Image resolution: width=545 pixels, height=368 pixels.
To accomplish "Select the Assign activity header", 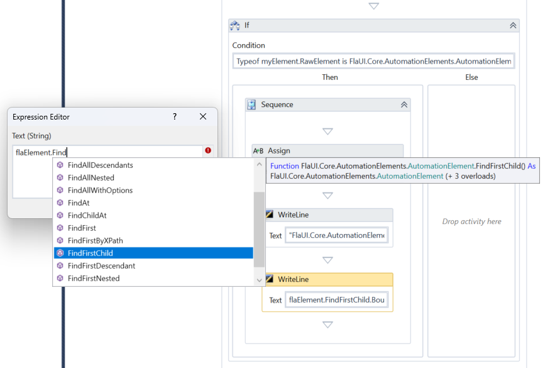I will point(328,150).
